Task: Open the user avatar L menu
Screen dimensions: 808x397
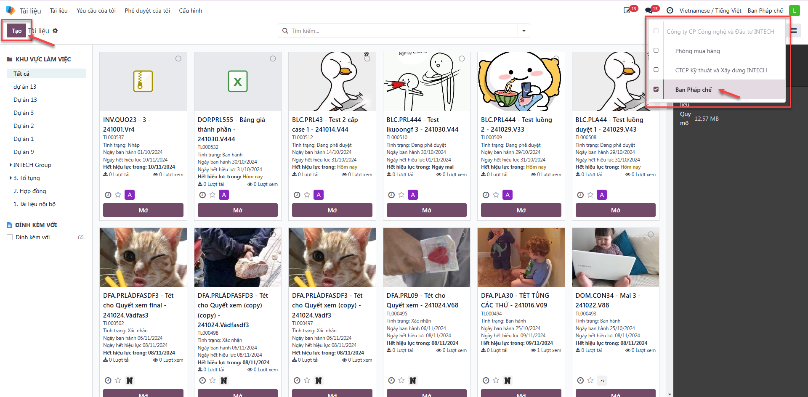Action: click(794, 11)
